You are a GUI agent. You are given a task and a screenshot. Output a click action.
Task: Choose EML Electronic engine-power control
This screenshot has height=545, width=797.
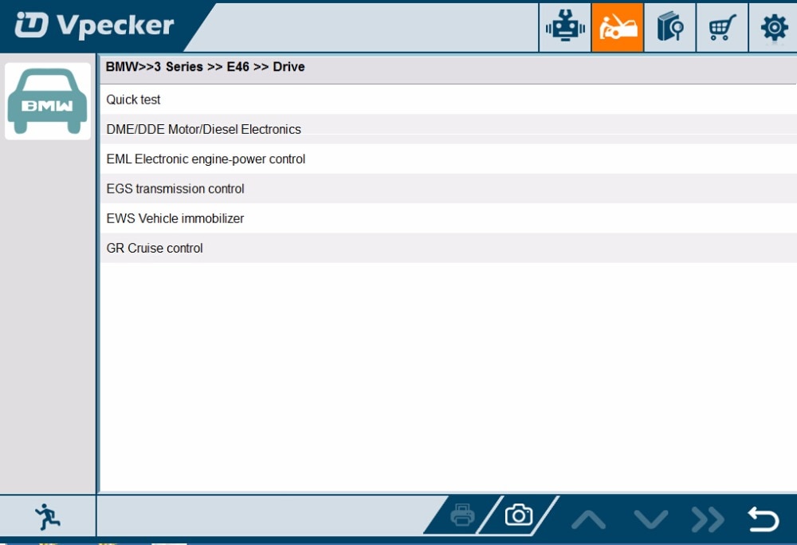click(206, 159)
